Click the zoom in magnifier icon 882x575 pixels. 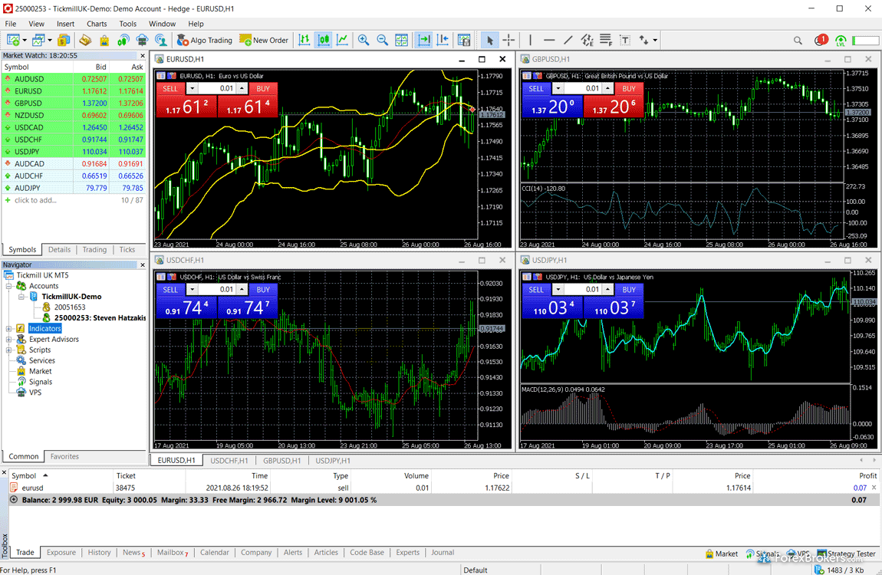click(364, 40)
